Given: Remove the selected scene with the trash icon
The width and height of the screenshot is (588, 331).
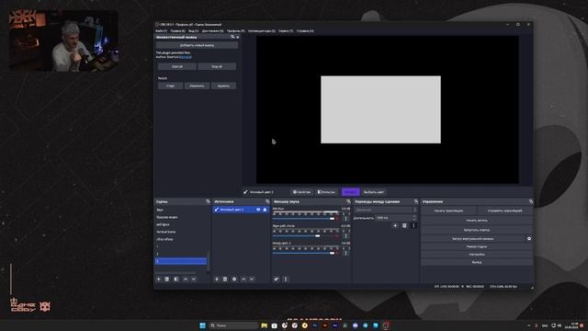Looking at the screenshot, I should pos(167,280).
